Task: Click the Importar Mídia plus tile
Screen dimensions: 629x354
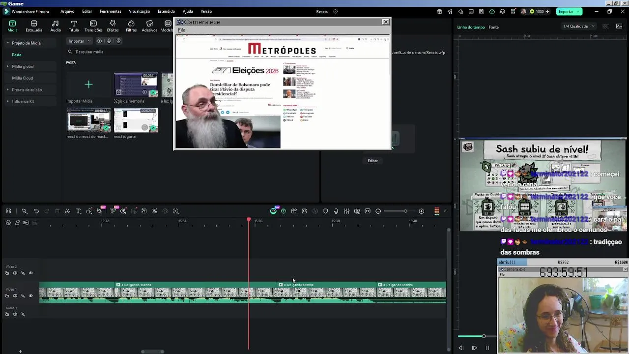Action: point(88,85)
